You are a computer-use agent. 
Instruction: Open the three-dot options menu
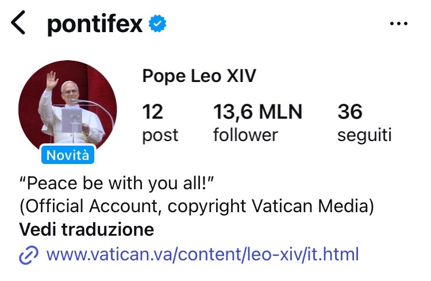[399, 24]
